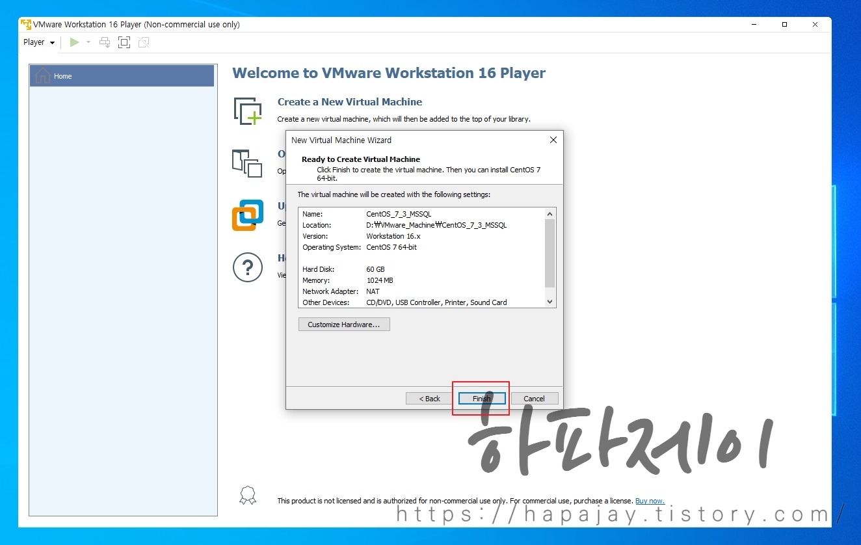The height and width of the screenshot is (545, 861).
Task: Click the settings list scroll down arrow
Action: (550, 302)
